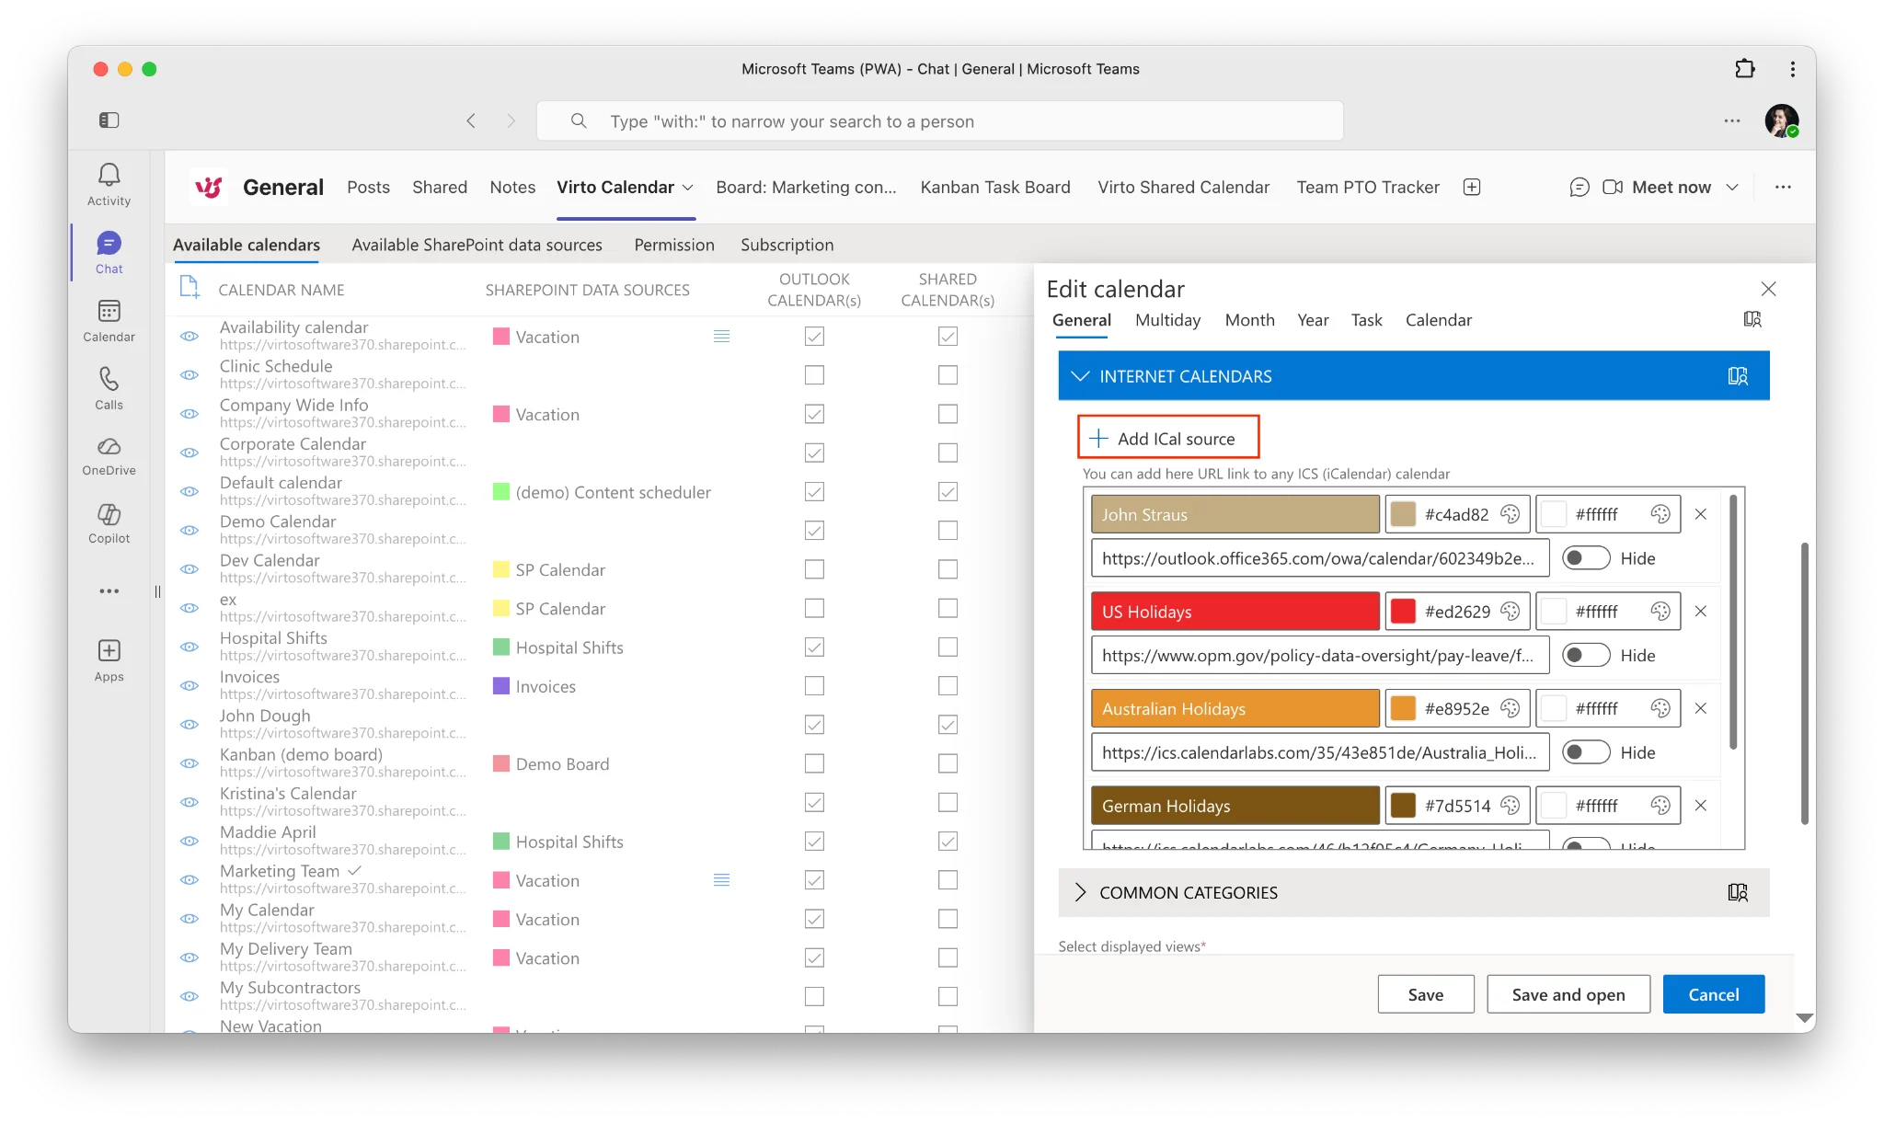Open Available SharePoint data sources tab
The height and width of the screenshot is (1123, 1884).
tap(477, 246)
